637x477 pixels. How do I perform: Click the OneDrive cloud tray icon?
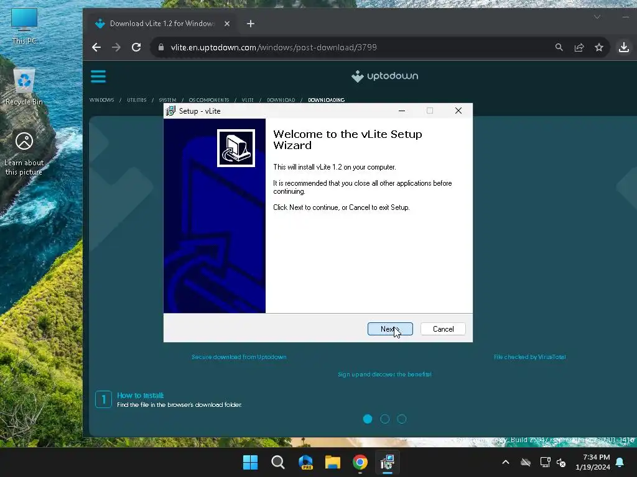(526, 462)
